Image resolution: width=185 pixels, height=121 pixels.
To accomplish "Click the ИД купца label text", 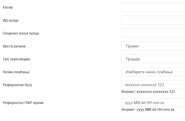I will 11,21.
